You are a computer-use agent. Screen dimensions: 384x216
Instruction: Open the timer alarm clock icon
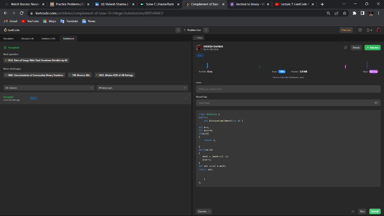(360, 30)
